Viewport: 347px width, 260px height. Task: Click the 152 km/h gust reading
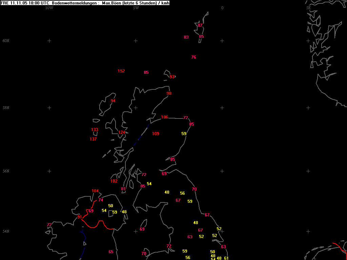coord(121,71)
